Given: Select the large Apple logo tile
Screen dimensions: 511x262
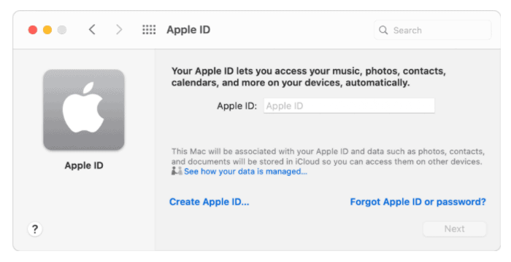Looking at the screenshot, I should [x=84, y=110].
